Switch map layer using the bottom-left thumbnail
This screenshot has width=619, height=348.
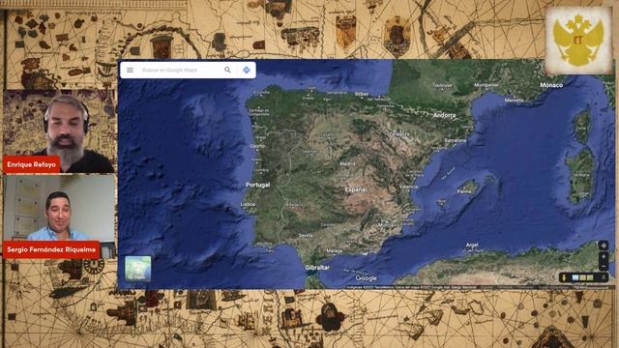point(137,269)
